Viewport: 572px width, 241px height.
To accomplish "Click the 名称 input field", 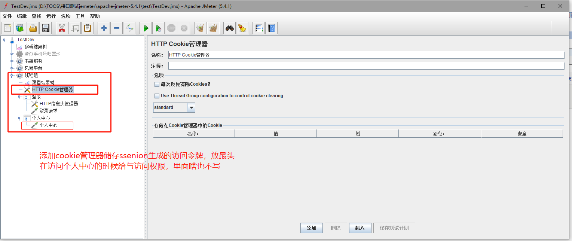I will click(x=366, y=55).
